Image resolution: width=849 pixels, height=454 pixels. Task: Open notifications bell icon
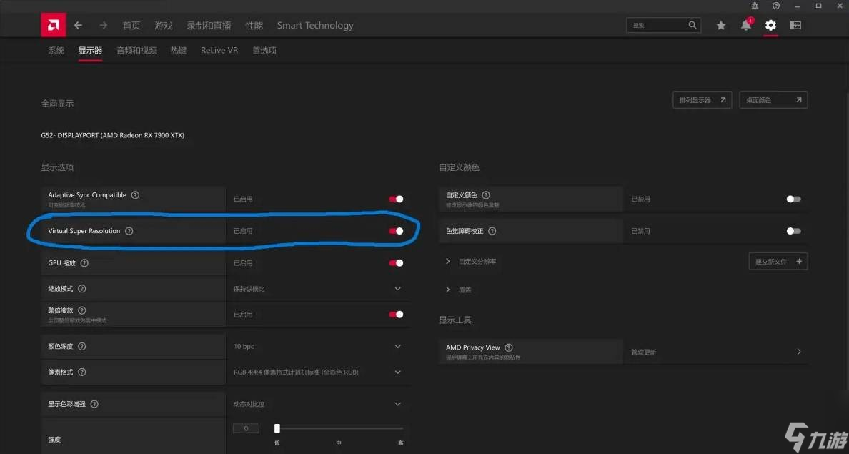746,25
